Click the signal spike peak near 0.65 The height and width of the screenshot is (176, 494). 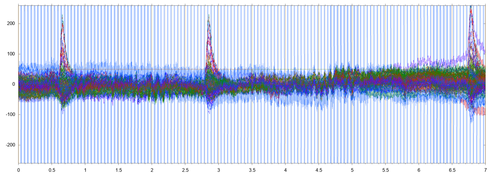62,15
